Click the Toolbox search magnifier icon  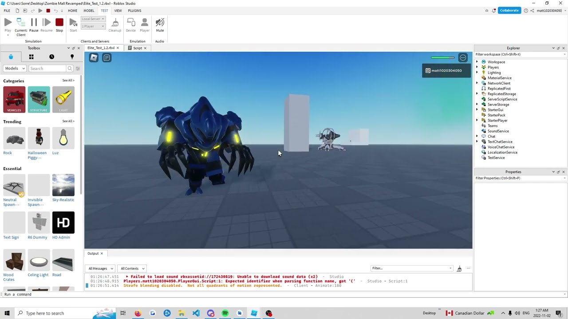click(70, 68)
